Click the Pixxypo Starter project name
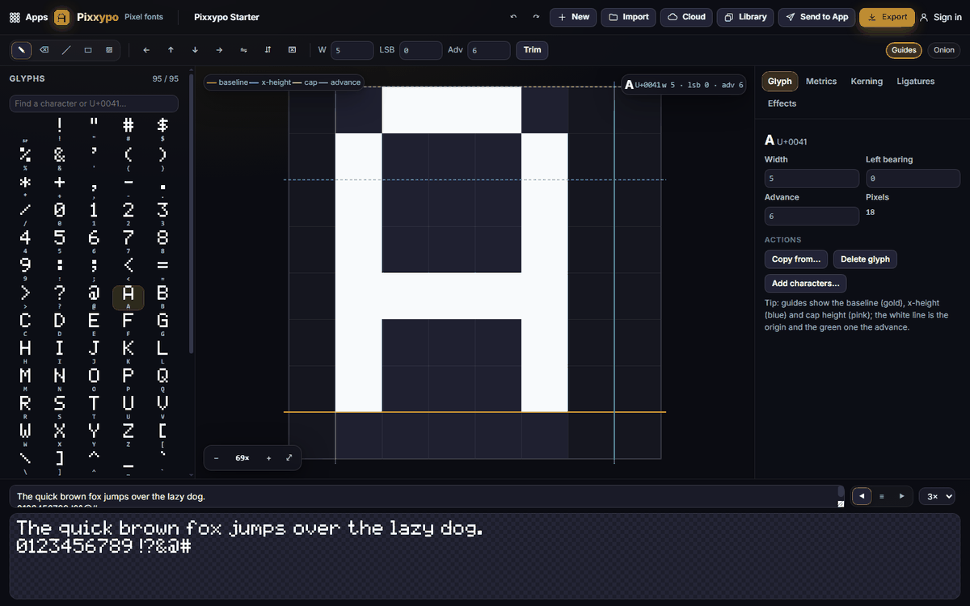970x606 pixels. tap(227, 17)
